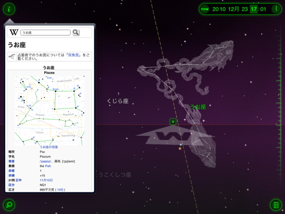Select the ちょうこくしつ座 constellation label
Viewport: 285px width, 214px height.
113,175
